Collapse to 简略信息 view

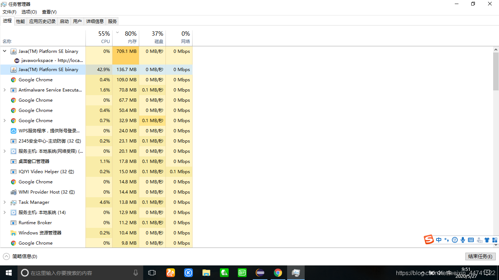[x=20, y=257]
